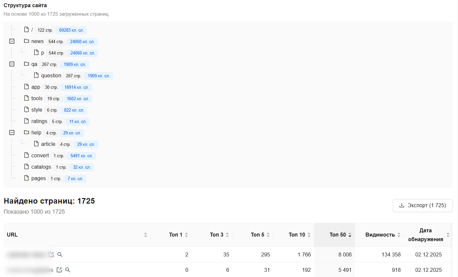
Task: Collapse the qa folder
Action: click(12, 64)
